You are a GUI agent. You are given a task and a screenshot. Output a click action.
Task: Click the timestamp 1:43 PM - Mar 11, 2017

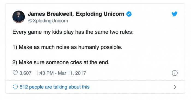(x=61, y=73)
